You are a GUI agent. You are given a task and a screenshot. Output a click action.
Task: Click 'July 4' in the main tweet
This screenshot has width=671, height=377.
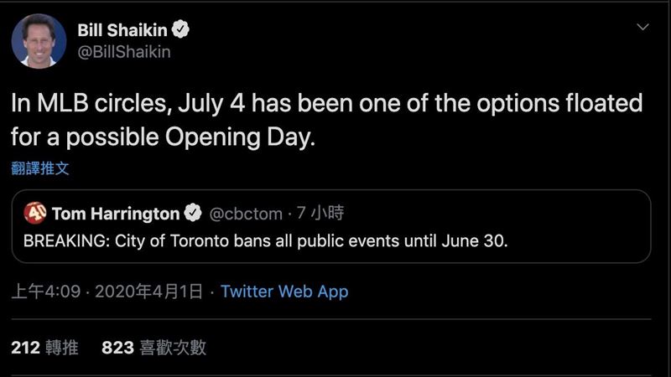pos(211,103)
